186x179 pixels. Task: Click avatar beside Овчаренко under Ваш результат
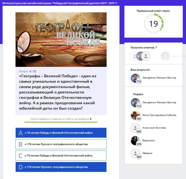click(x=135, y=78)
